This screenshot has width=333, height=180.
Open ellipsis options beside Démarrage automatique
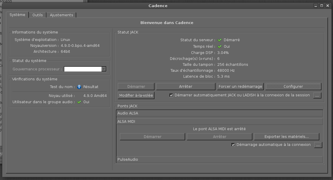click(x=318, y=145)
